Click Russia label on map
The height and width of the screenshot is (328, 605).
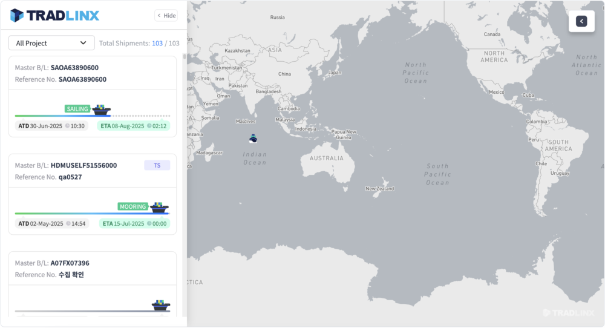tap(278, 17)
